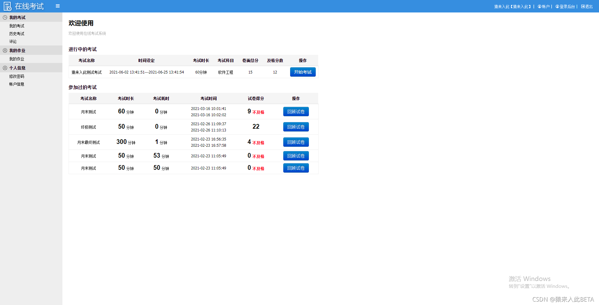Click the 欢迎使用 page heading
This screenshot has height=305, width=599.
coord(81,23)
